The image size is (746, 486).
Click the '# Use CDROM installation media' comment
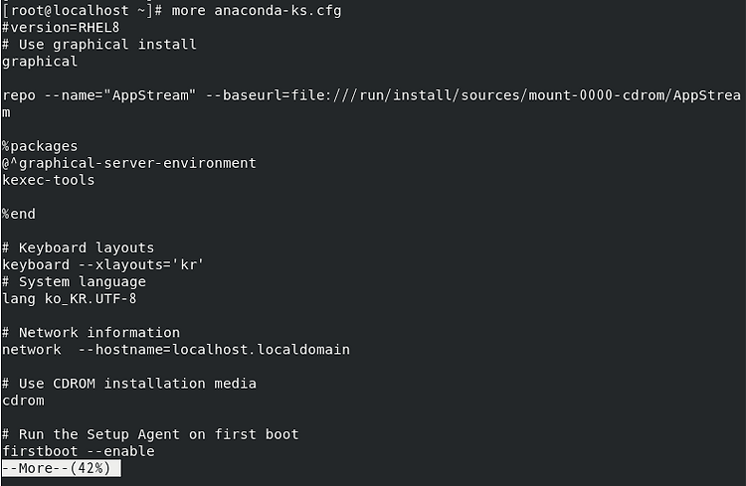[x=129, y=384]
